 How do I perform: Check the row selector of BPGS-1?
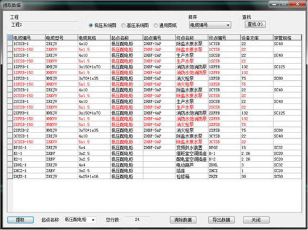coord(10,147)
